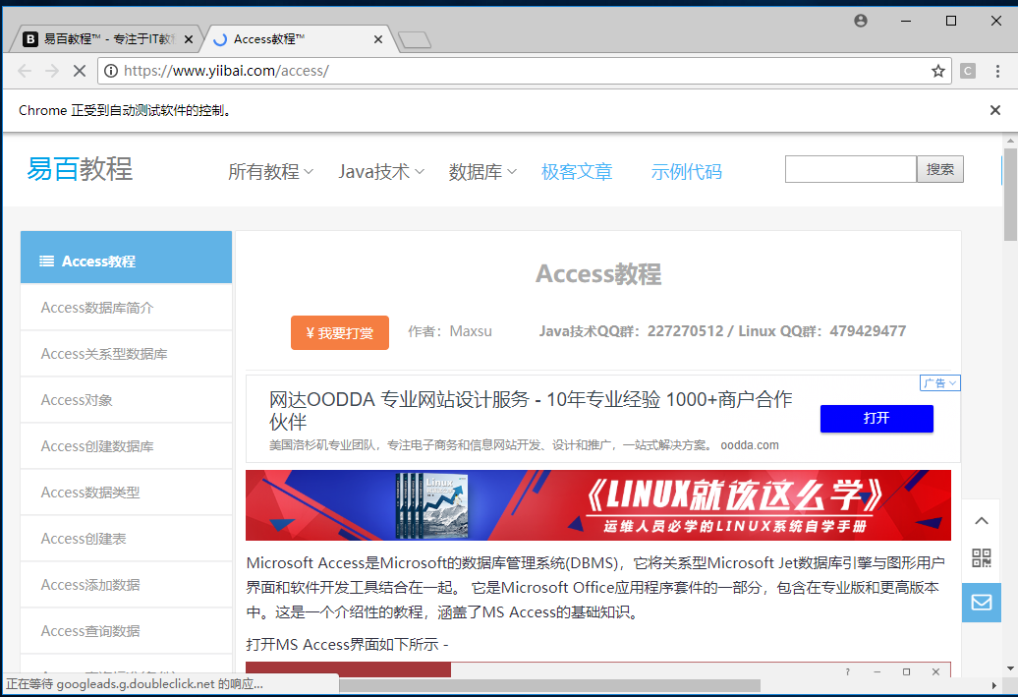Open the 极客文章 navigation link
Image resolution: width=1018 pixels, height=697 pixels.
click(577, 171)
